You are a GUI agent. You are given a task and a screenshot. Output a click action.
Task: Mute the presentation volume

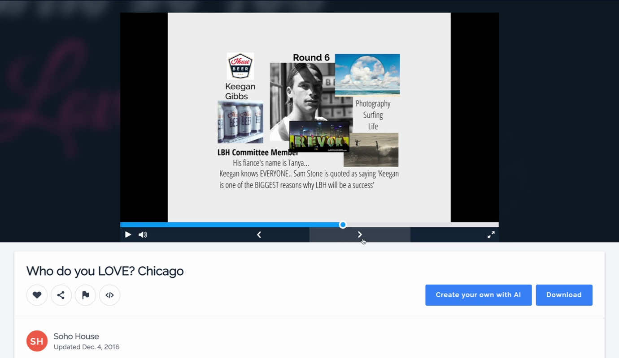pyautogui.click(x=143, y=234)
